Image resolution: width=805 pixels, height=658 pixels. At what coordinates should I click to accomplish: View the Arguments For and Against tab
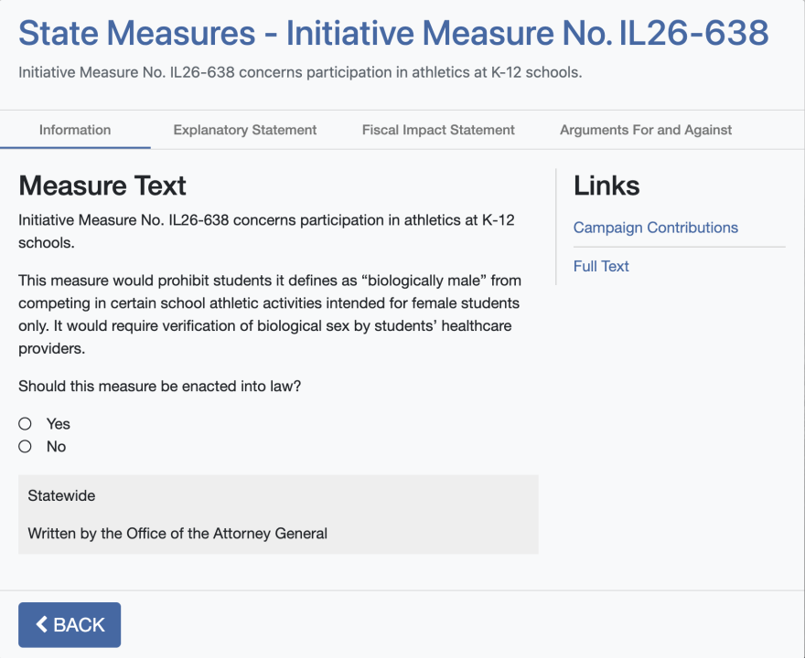pos(645,130)
